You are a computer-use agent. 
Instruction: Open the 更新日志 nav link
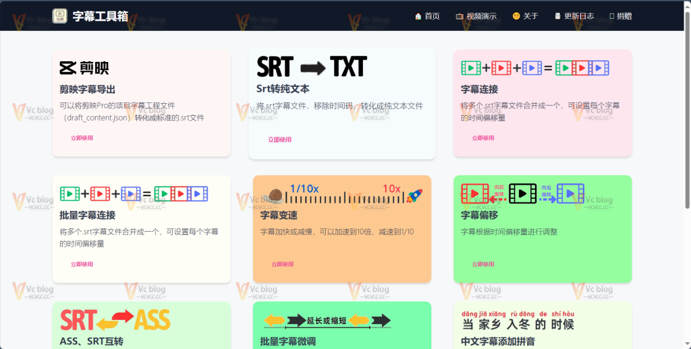tap(574, 16)
